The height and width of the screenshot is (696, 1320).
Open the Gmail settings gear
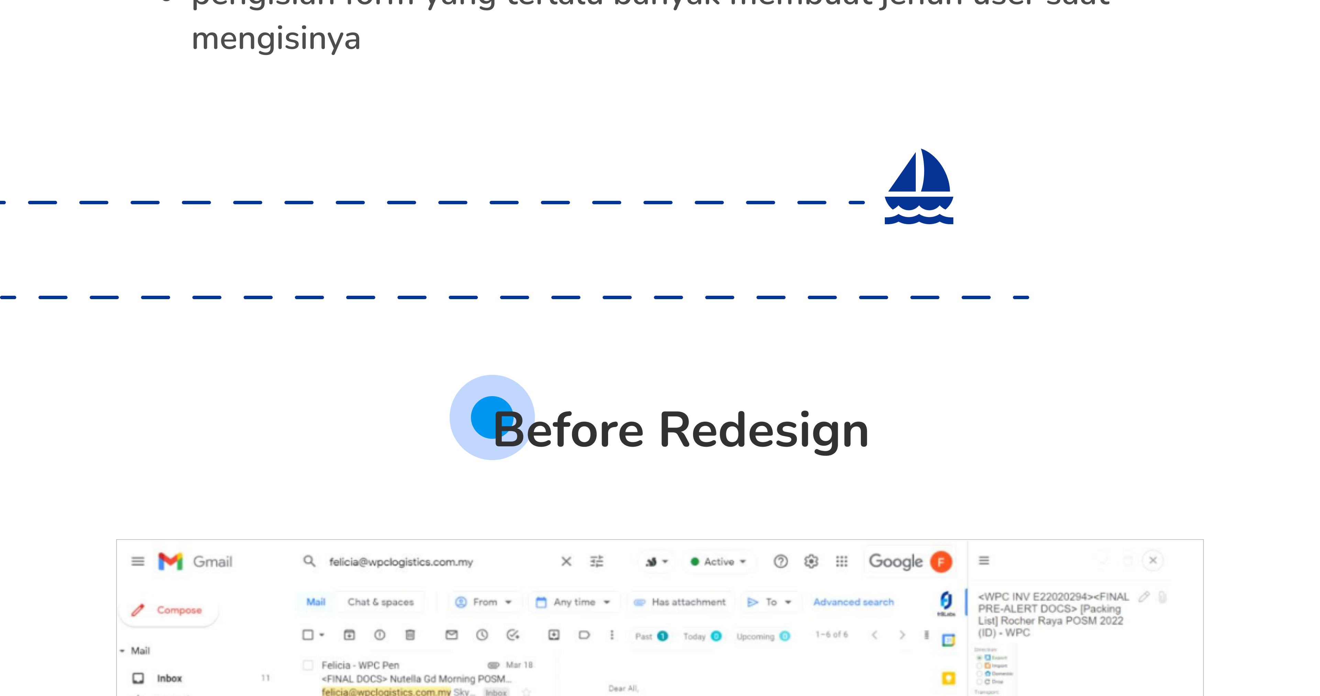811,562
